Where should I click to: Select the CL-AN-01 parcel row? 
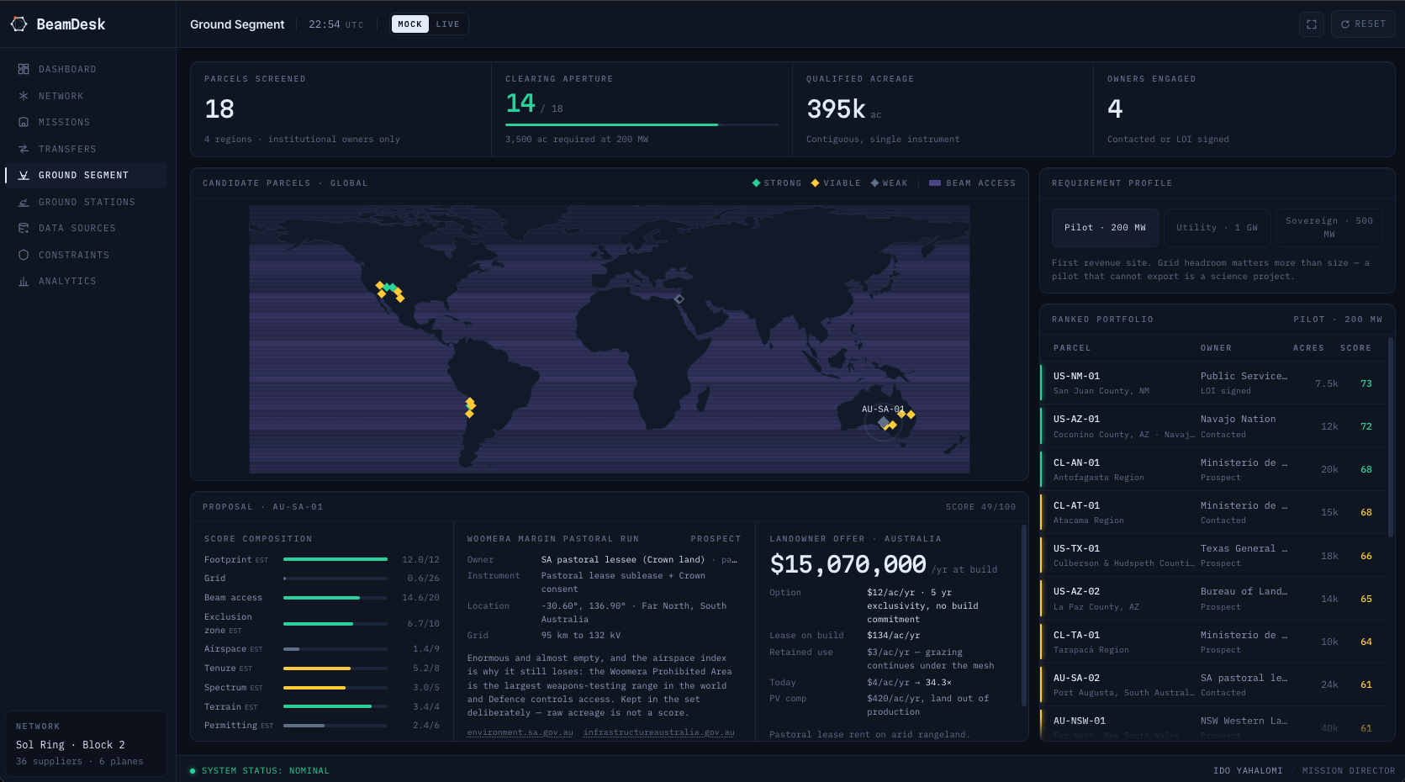[1212, 470]
